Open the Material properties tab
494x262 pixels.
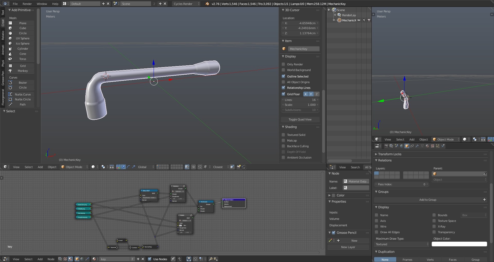pos(427,146)
